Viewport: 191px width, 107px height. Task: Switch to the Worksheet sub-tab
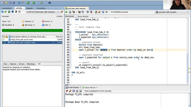(x=70, y=16)
